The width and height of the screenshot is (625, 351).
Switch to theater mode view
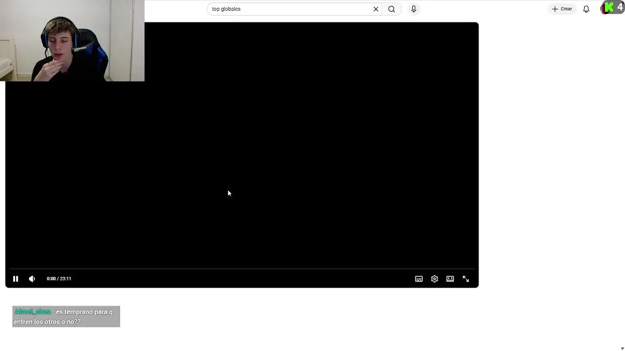450,279
